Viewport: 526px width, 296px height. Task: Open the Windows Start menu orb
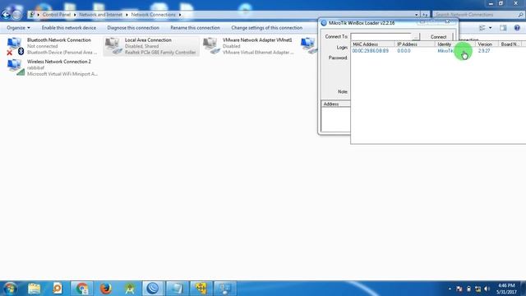pyautogui.click(x=10, y=289)
